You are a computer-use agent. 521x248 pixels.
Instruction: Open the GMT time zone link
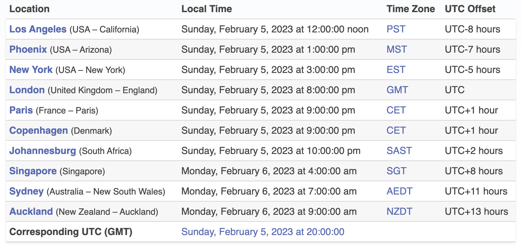pyautogui.click(x=397, y=90)
